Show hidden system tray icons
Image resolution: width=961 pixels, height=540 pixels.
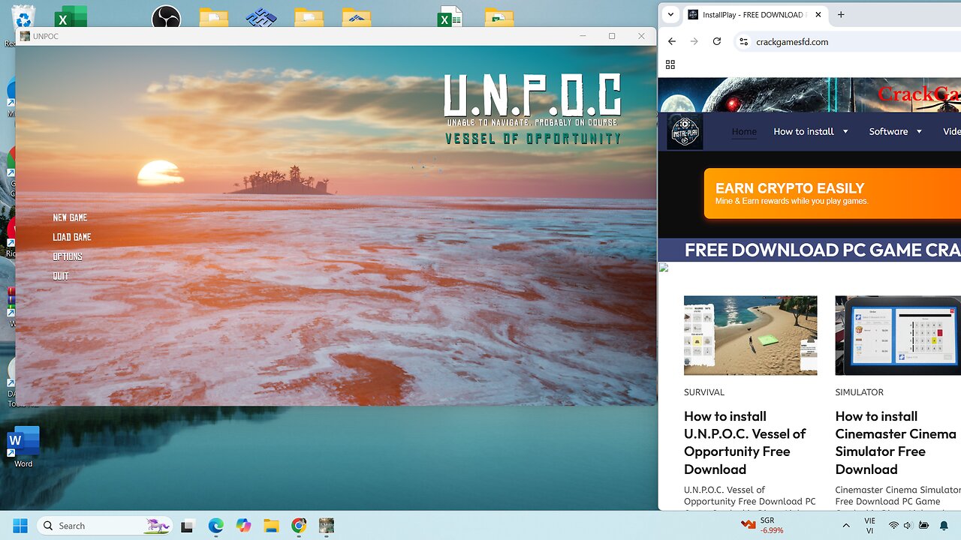point(846,526)
